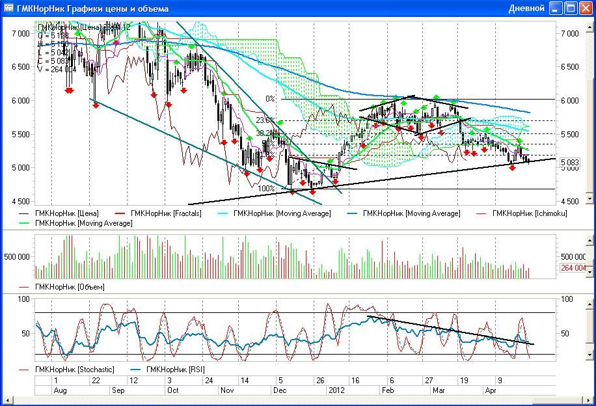Maximize the ГМКНорНик chart window

point(571,8)
